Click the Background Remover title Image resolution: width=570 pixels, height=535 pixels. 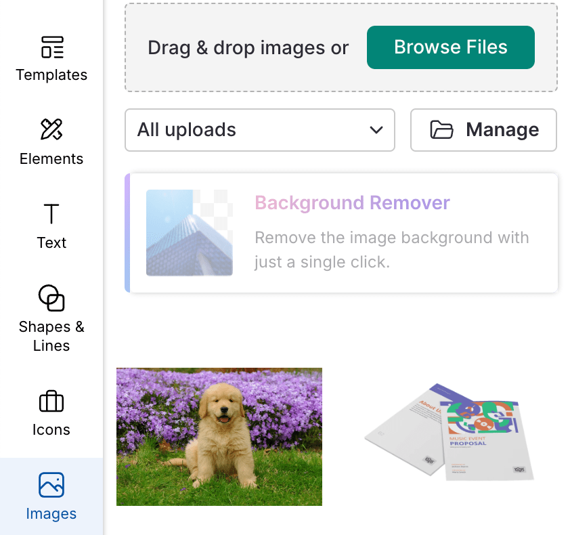[352, 202]
